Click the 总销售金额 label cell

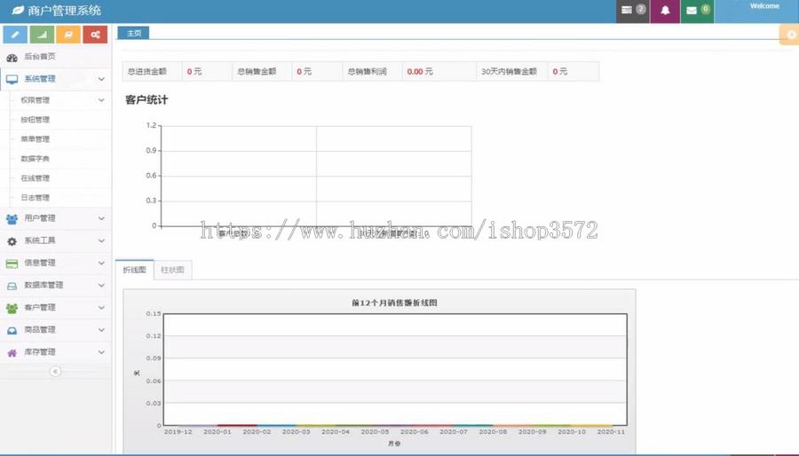pos(263,71)
